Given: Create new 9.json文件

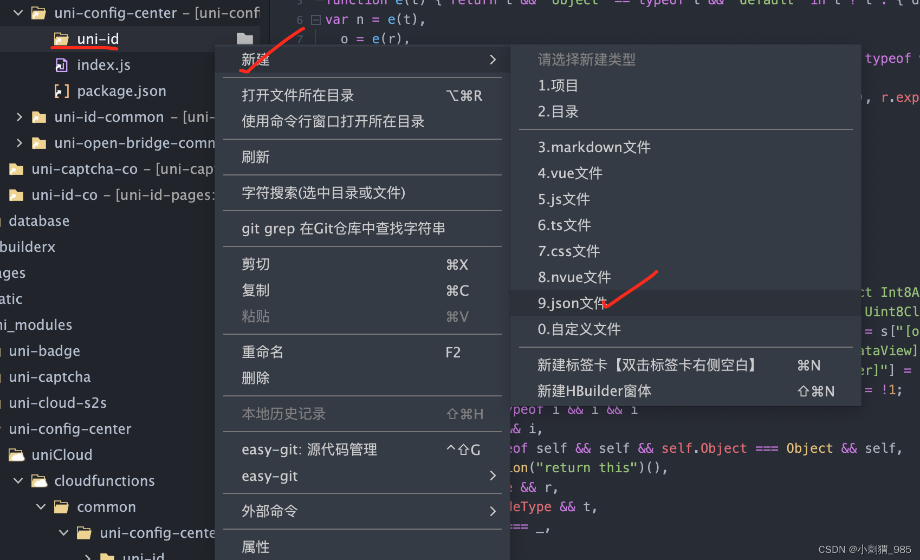Looking at the screenshot, I should [686, 303].
